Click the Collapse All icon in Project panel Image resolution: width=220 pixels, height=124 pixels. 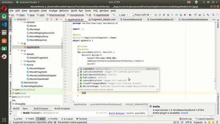51,19
